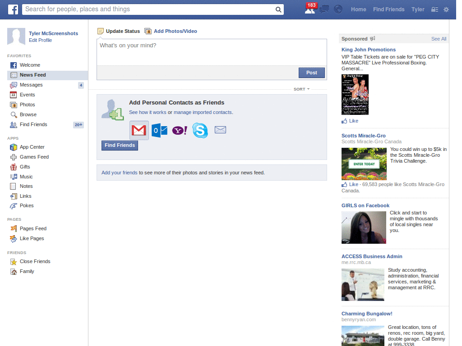Click the Gifts present icon
The height and width of the screenshot is (346, 462).
[13, 167]
